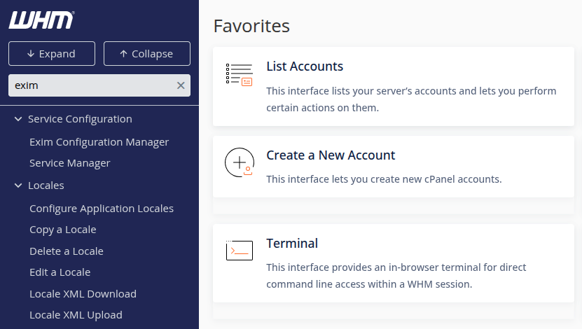Collapse the Locales section chevron
This screenshot has height=329, width=582.
(18, 185)
